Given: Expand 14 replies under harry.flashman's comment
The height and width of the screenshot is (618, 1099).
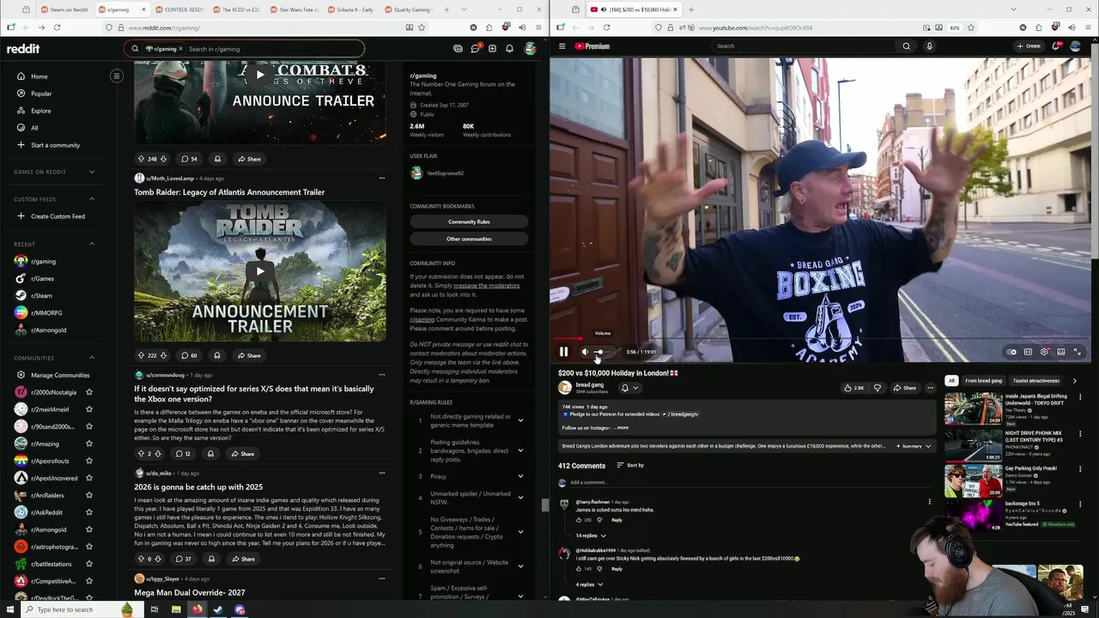Looking at the screenshot, I should [x=591, y=536].
